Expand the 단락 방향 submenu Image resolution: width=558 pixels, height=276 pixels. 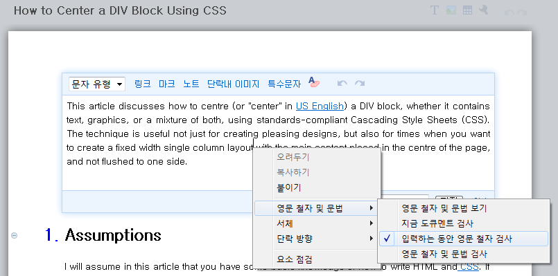point(316,239)
